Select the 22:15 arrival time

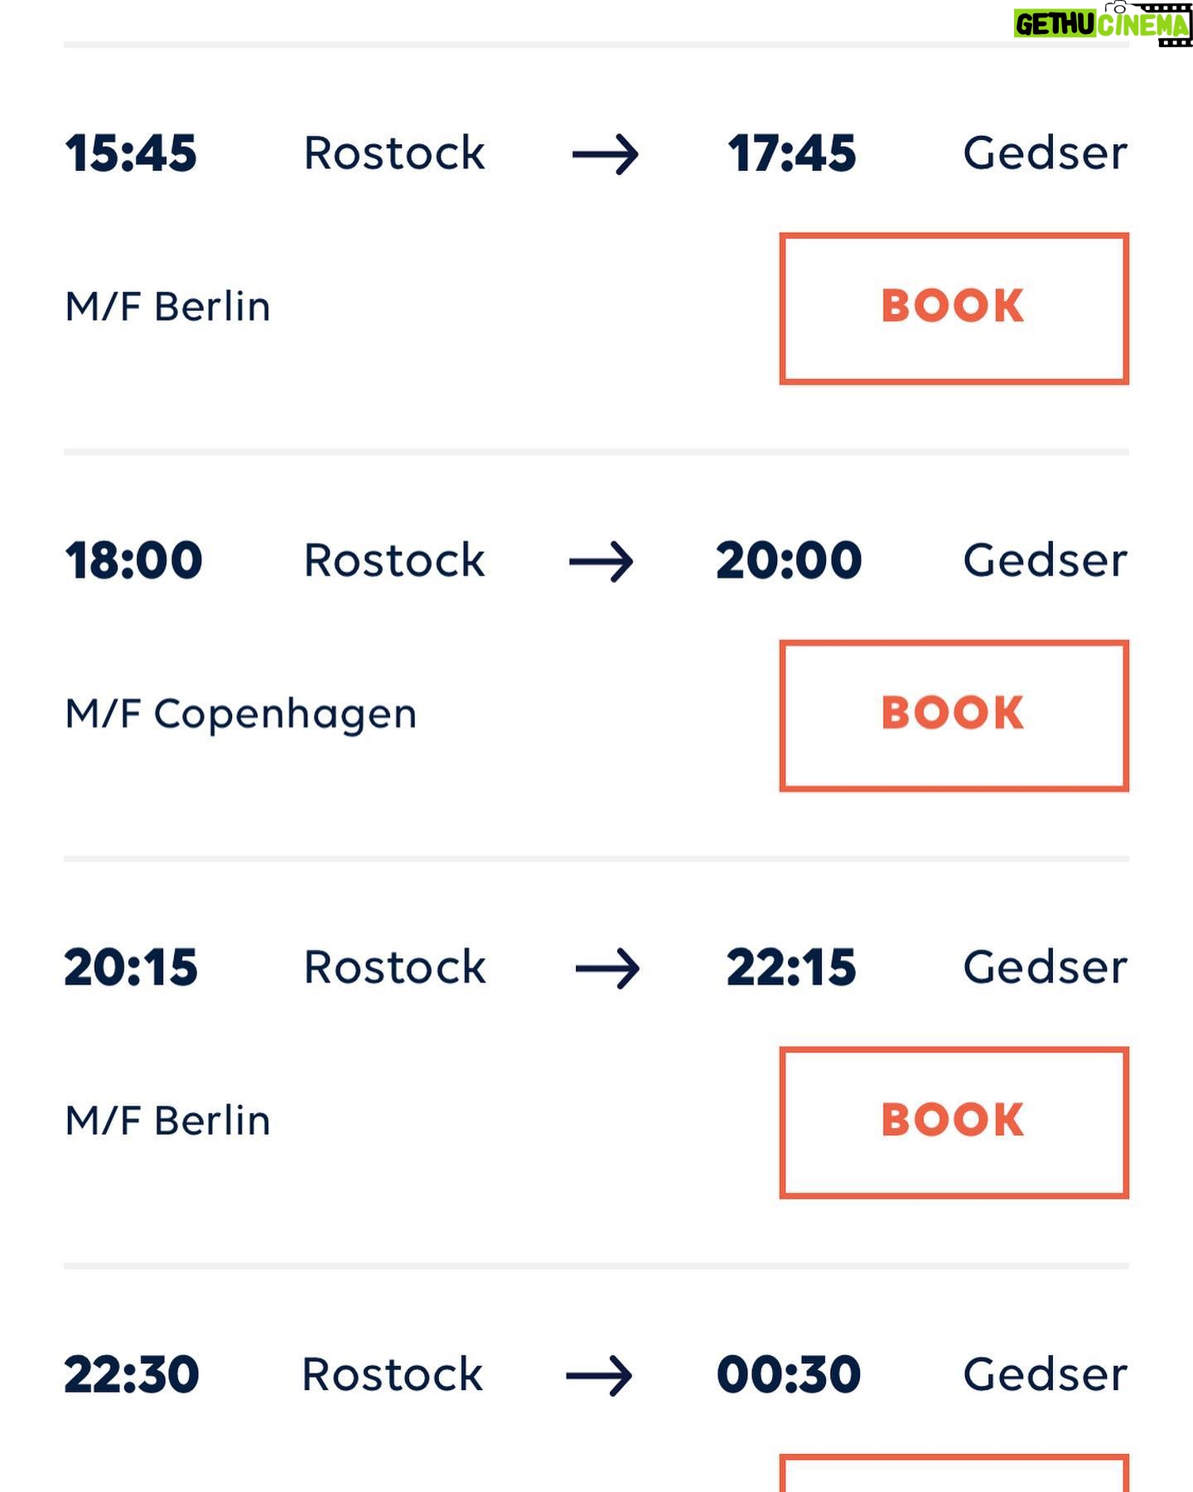coord(791,968)
